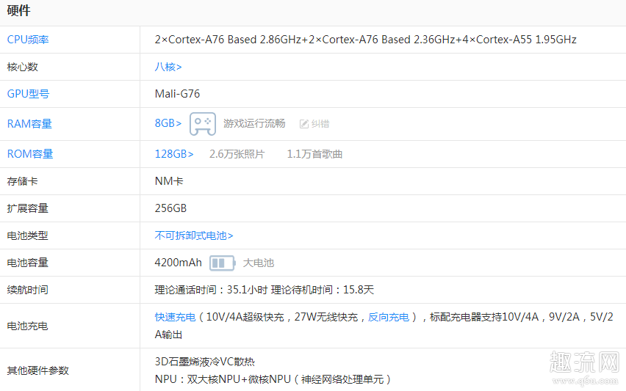Click the 电池容量 row label
This screenshot has height=391, width=626.
pos(27,263)
